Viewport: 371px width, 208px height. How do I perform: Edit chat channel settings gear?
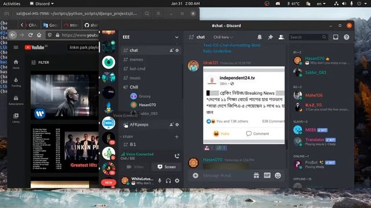coord(177,50)
